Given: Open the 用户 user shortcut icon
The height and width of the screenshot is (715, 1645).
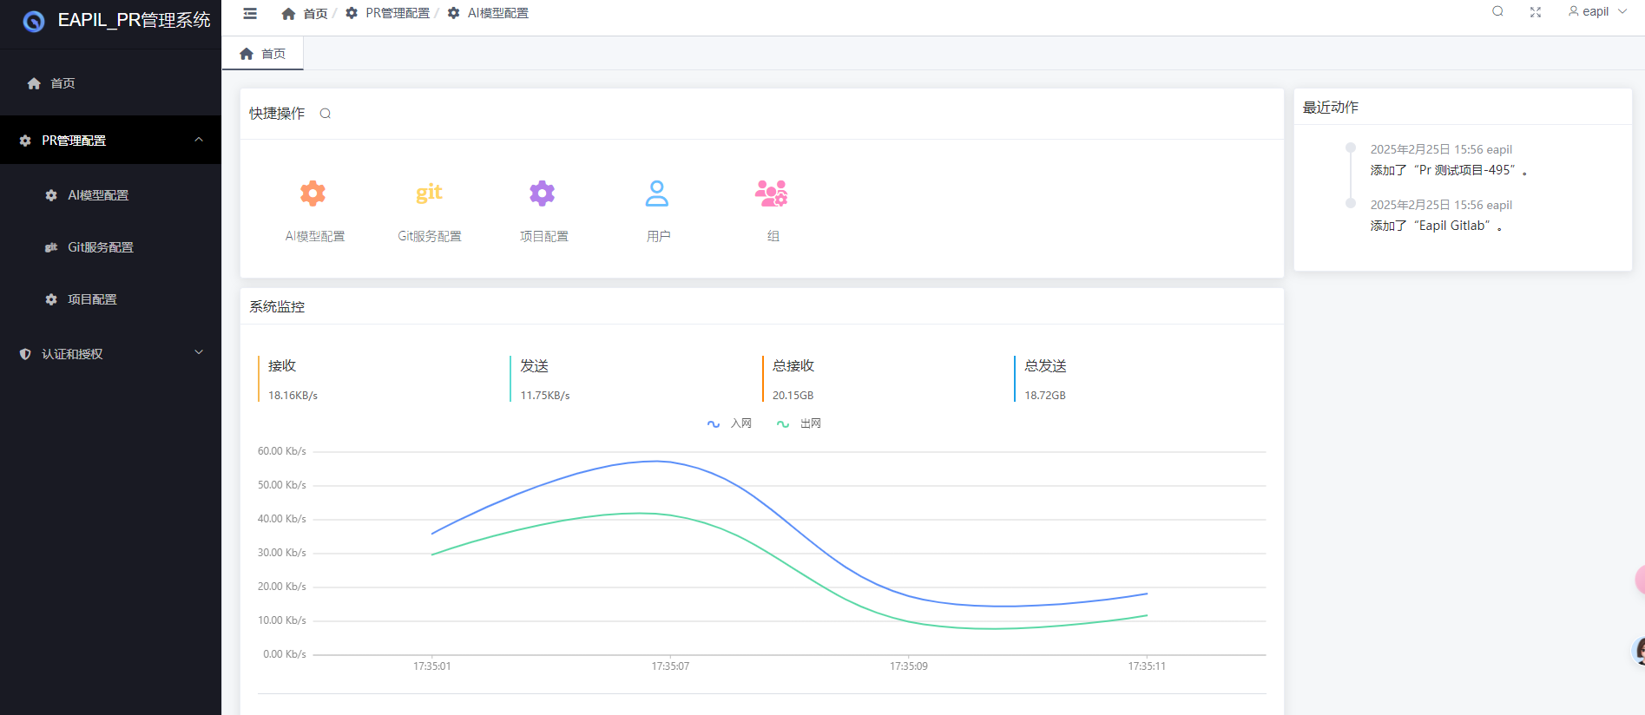Looking at the screenshot, I should pyautogui.click(x=657, y=194).
